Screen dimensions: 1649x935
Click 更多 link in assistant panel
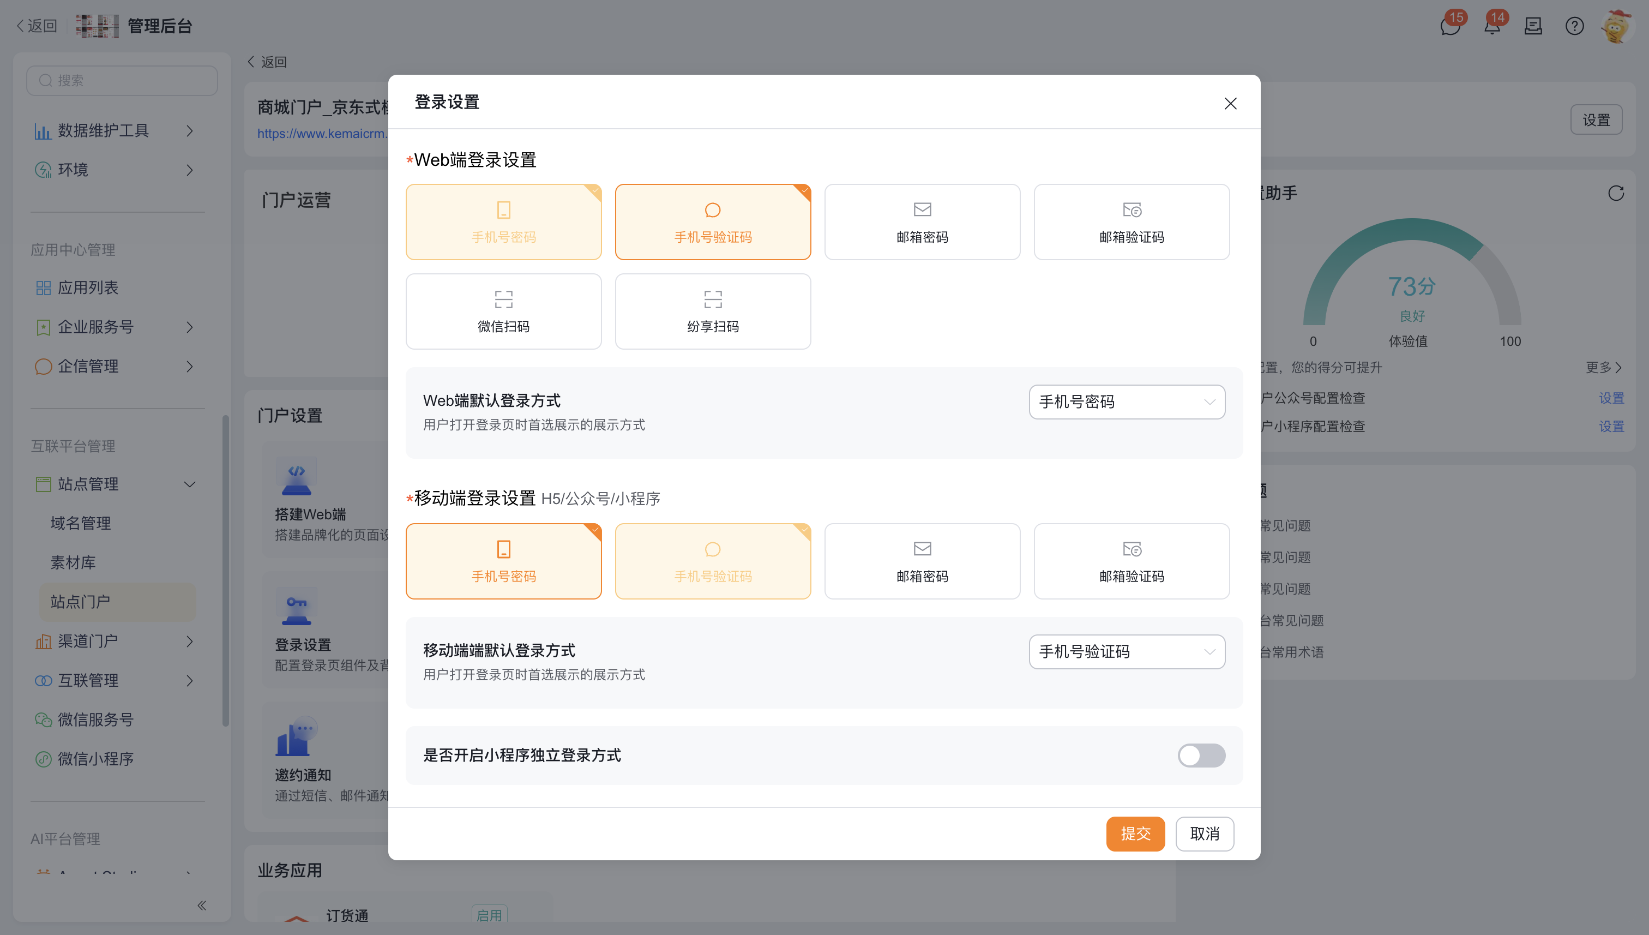1603,368
